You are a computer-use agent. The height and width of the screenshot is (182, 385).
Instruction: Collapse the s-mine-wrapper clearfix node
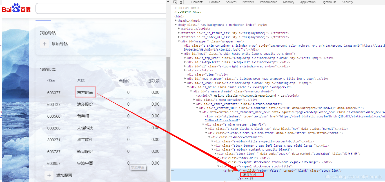pyautogui.click(x=204, y=124)
